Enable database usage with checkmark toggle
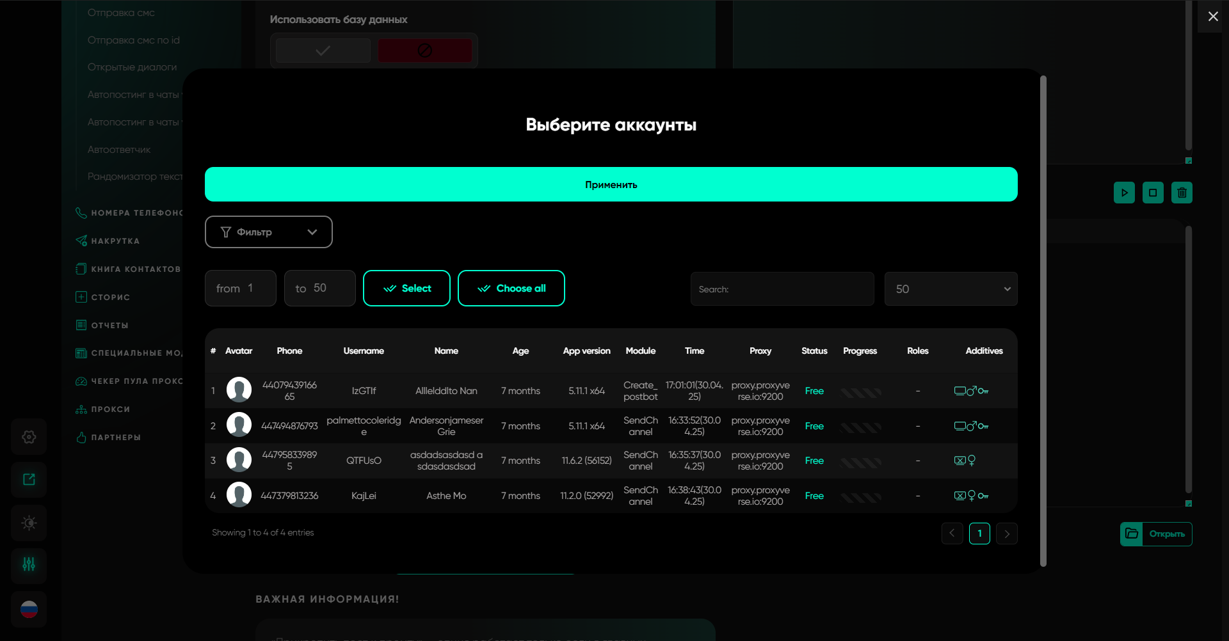 (x=323, y=51)
